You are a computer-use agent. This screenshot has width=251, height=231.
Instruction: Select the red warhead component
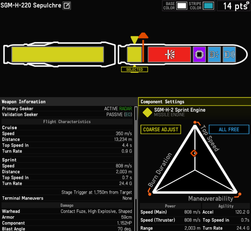(x=169, y=54)
